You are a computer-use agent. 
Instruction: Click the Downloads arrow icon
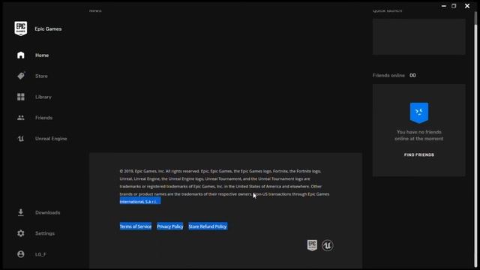(21, 212)
